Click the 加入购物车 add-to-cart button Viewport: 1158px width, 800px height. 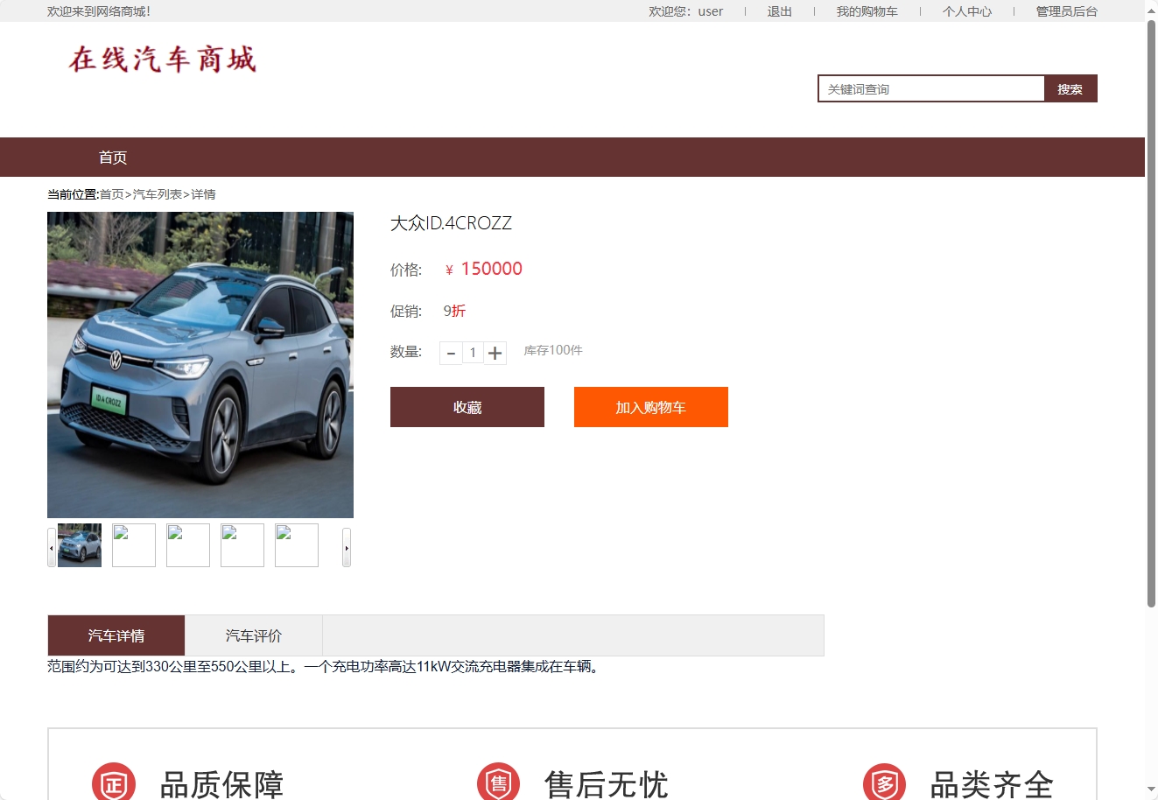tap(650, 406)
